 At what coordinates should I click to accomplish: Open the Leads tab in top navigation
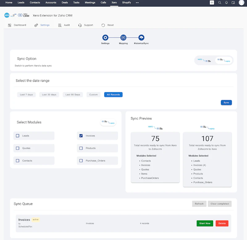point(21,2)
